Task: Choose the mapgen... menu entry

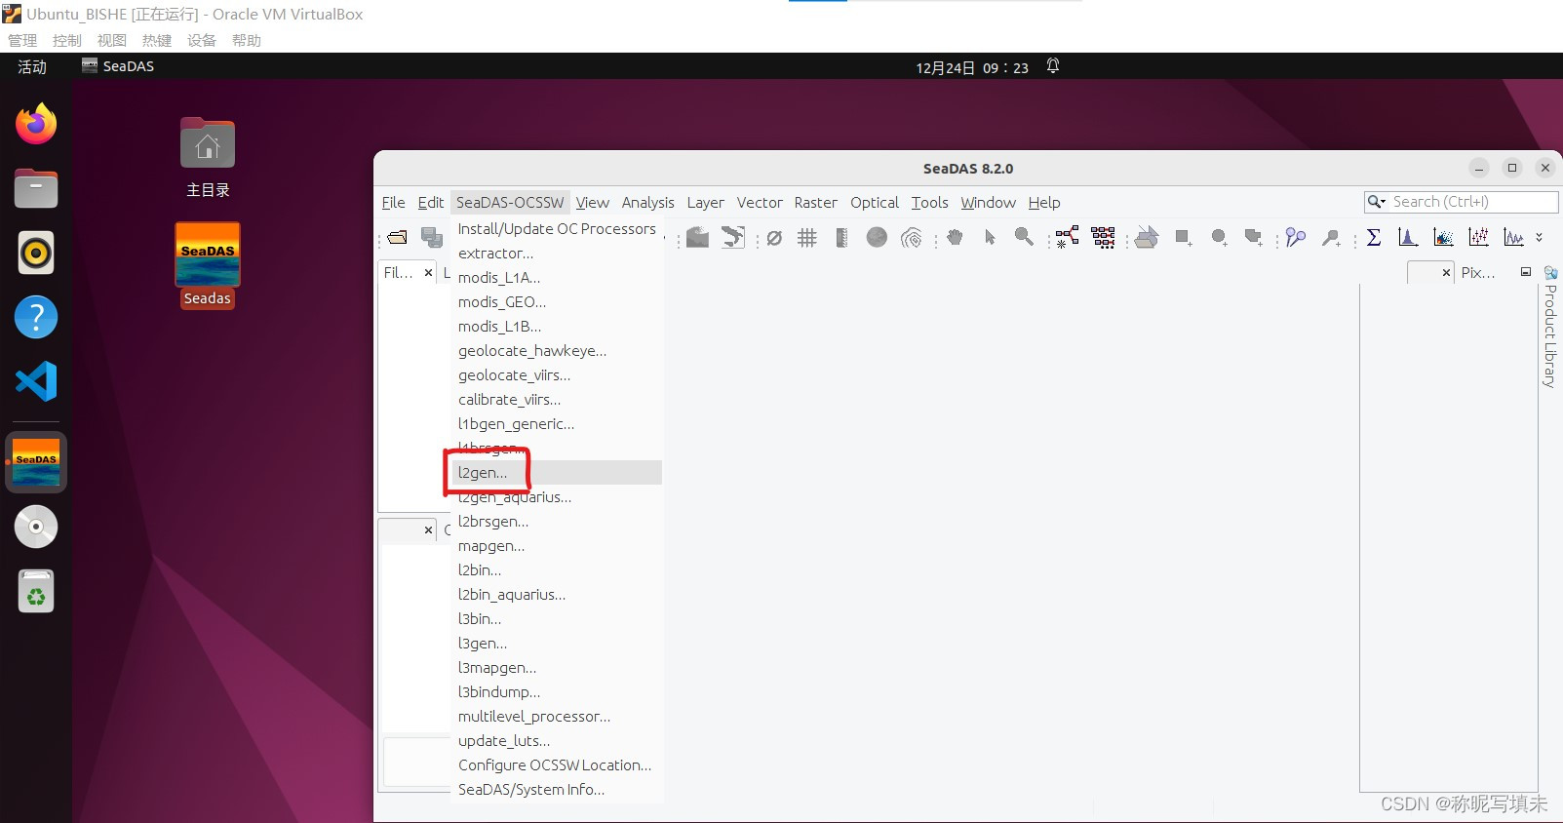Action: [557, 545]
